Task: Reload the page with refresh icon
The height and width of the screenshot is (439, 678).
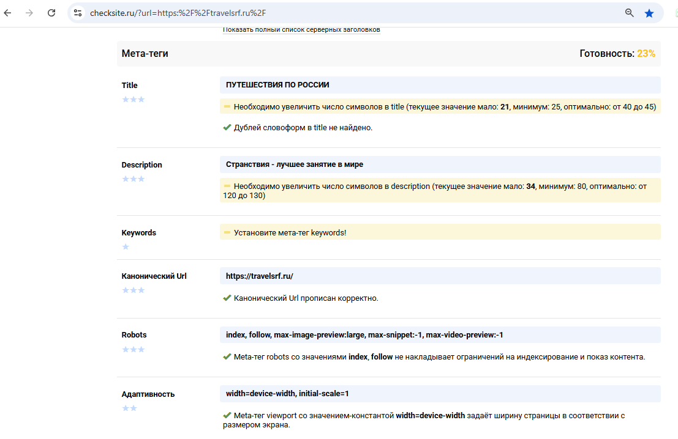Action: (x=51, y=13)
